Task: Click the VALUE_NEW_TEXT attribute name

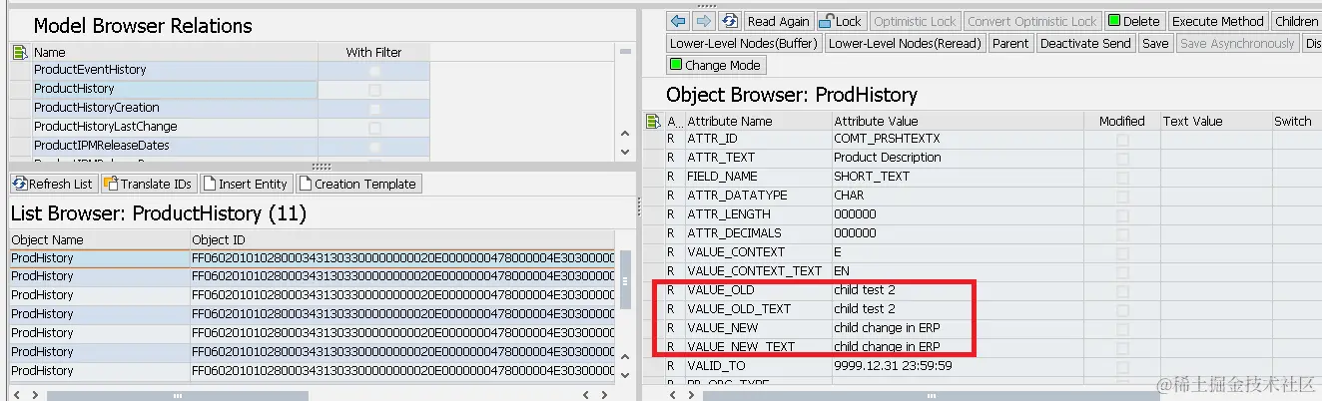Action: 741,347
